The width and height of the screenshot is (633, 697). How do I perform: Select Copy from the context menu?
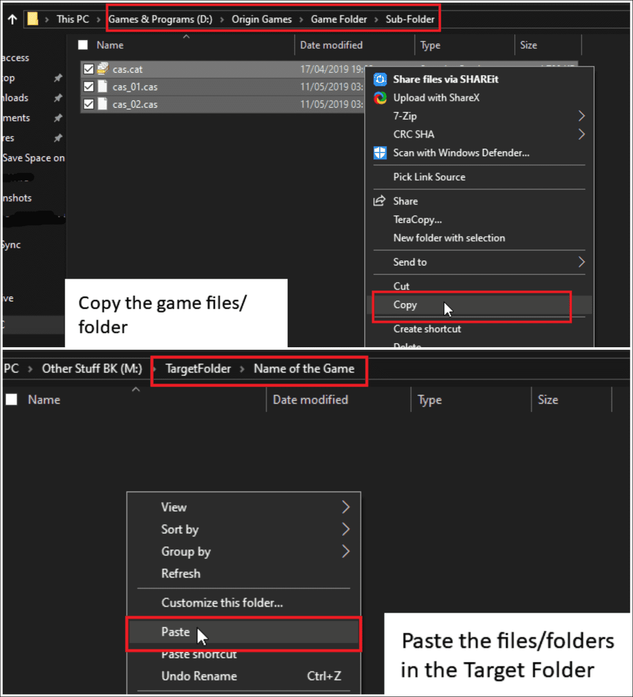point(405,305)
